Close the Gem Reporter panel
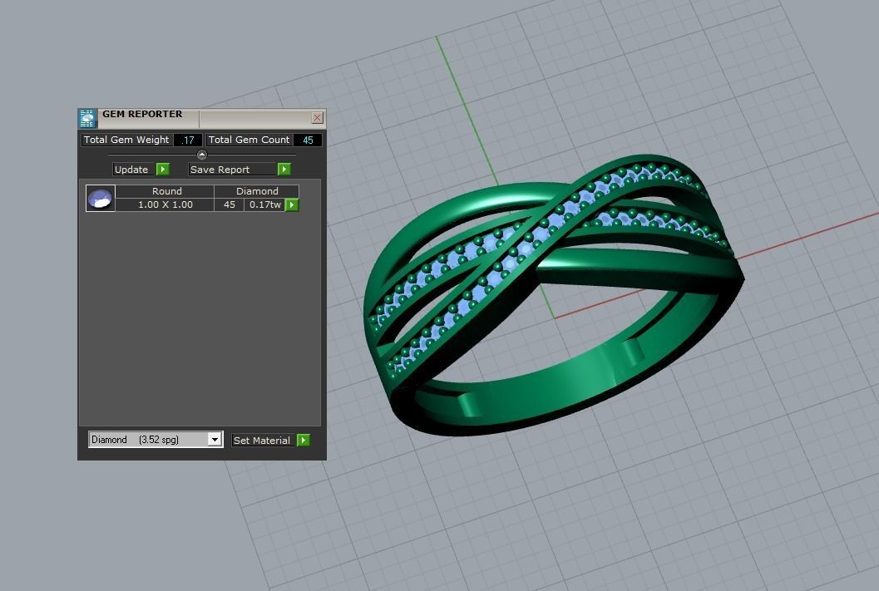This screenshot has width=879, height=591. point(318,117)
